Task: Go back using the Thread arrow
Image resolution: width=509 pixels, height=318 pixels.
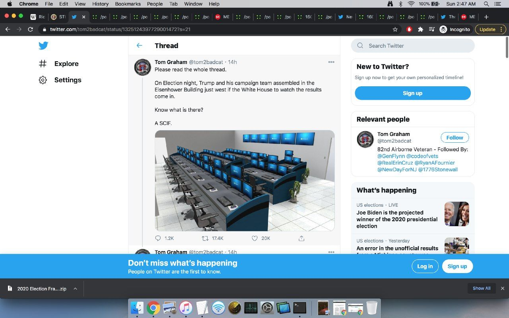Action: pyautogui.click(x=139, y=46)
